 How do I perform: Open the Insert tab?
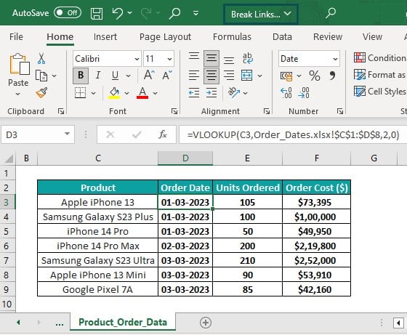click(x=105, y=36)
